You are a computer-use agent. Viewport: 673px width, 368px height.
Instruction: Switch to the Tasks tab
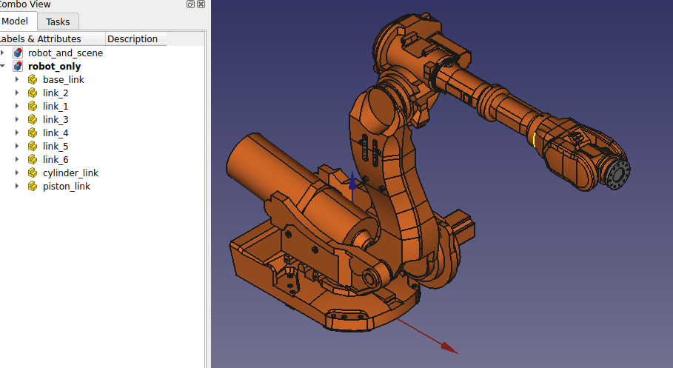click(x=58, y=22)
